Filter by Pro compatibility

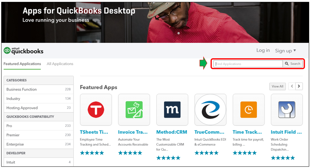click(39, 126)
